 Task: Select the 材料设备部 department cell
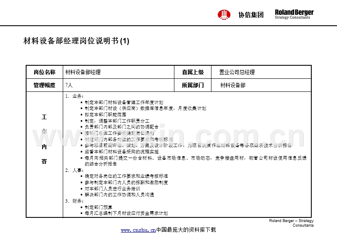261,85
